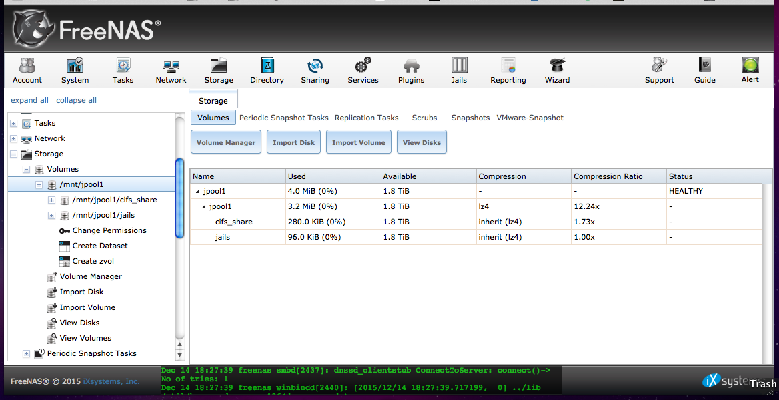Viewport: 779px width, 400px height.
Task: Open the iXsystems, Inc. footer link
Action: 111,381
